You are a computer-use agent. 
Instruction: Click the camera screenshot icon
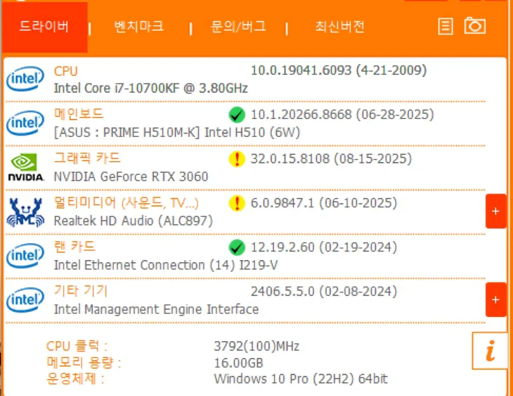(x=475, y=27)
